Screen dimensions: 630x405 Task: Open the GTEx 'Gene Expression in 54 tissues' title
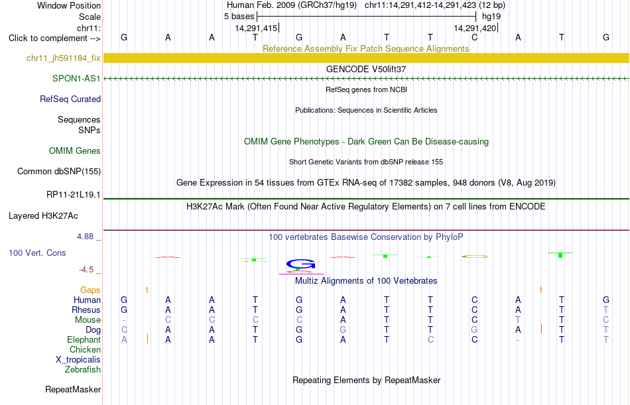(366, 183)
